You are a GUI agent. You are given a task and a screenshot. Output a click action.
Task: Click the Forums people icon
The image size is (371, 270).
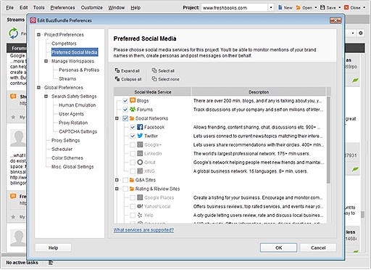[133, 110]
